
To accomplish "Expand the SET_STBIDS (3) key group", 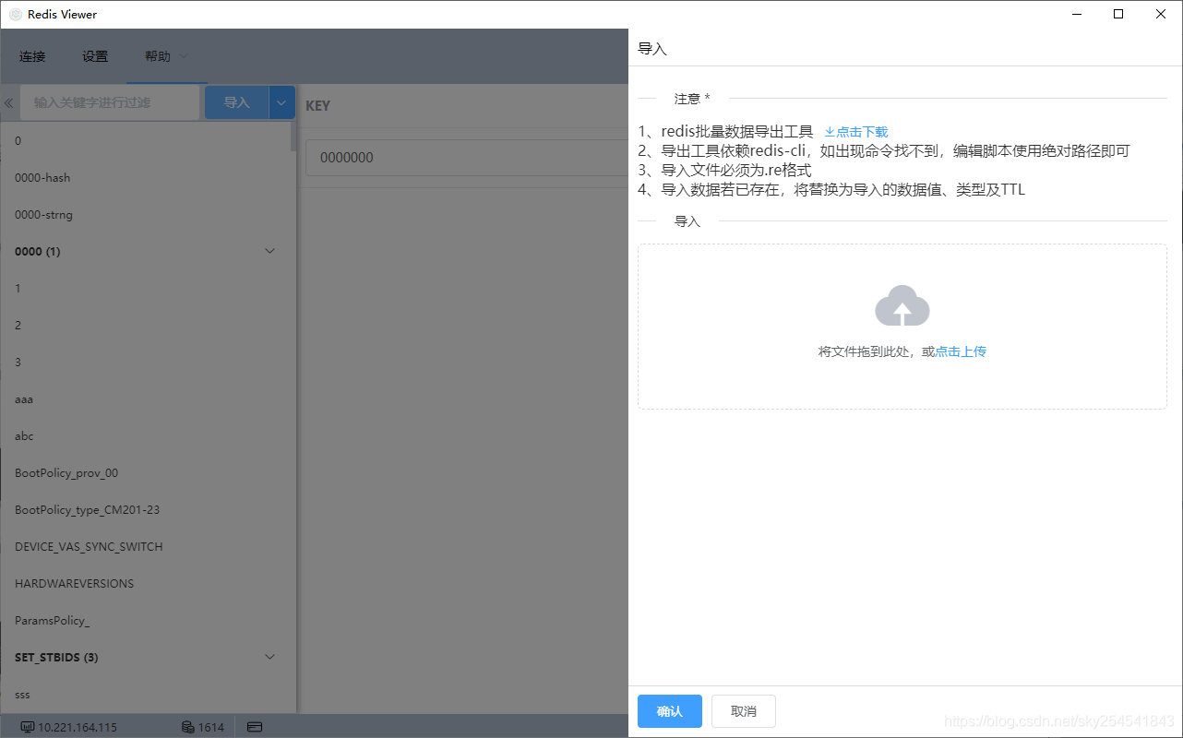I will pos(269,656).
